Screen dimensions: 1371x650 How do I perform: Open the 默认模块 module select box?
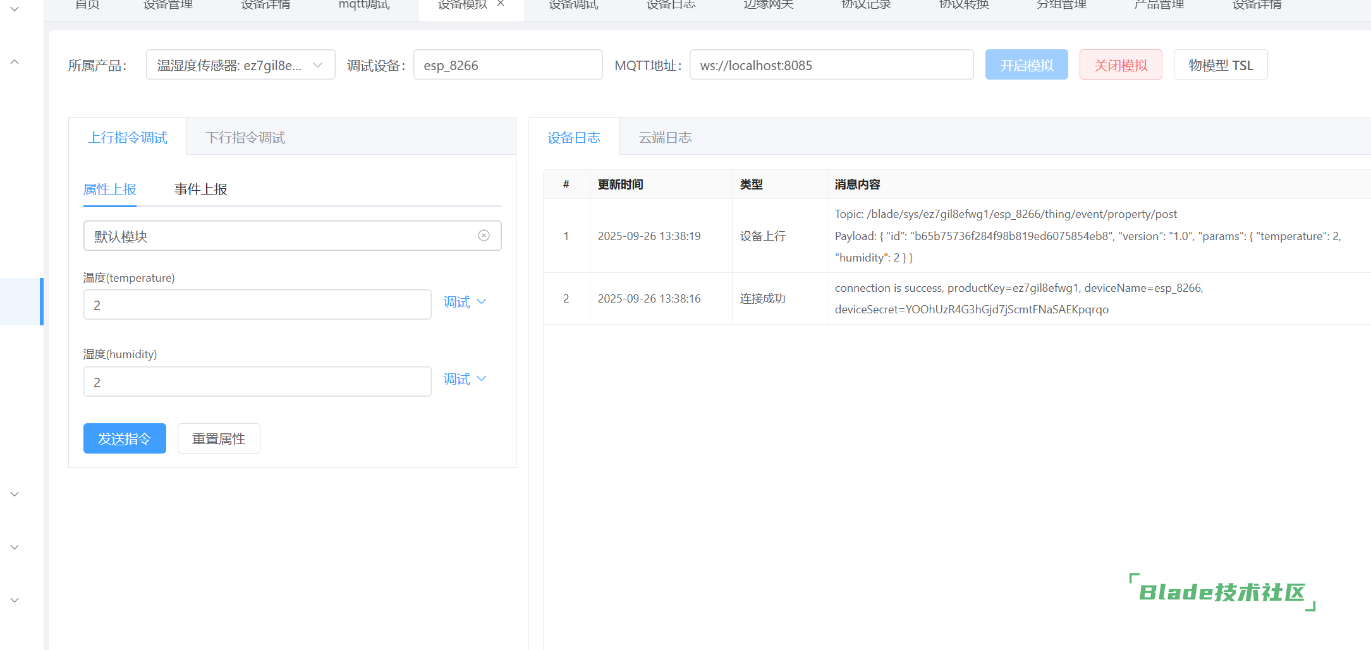[292, 236]
